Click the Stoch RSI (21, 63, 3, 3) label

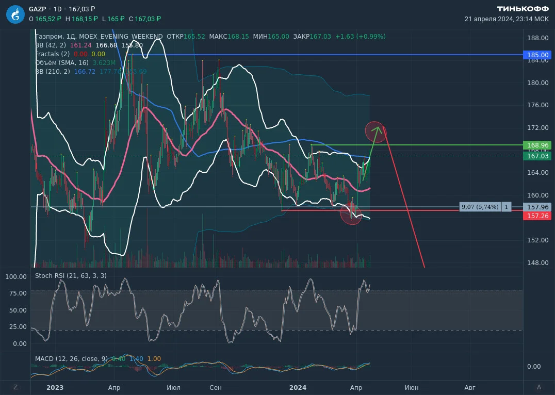tap(71, 275)
